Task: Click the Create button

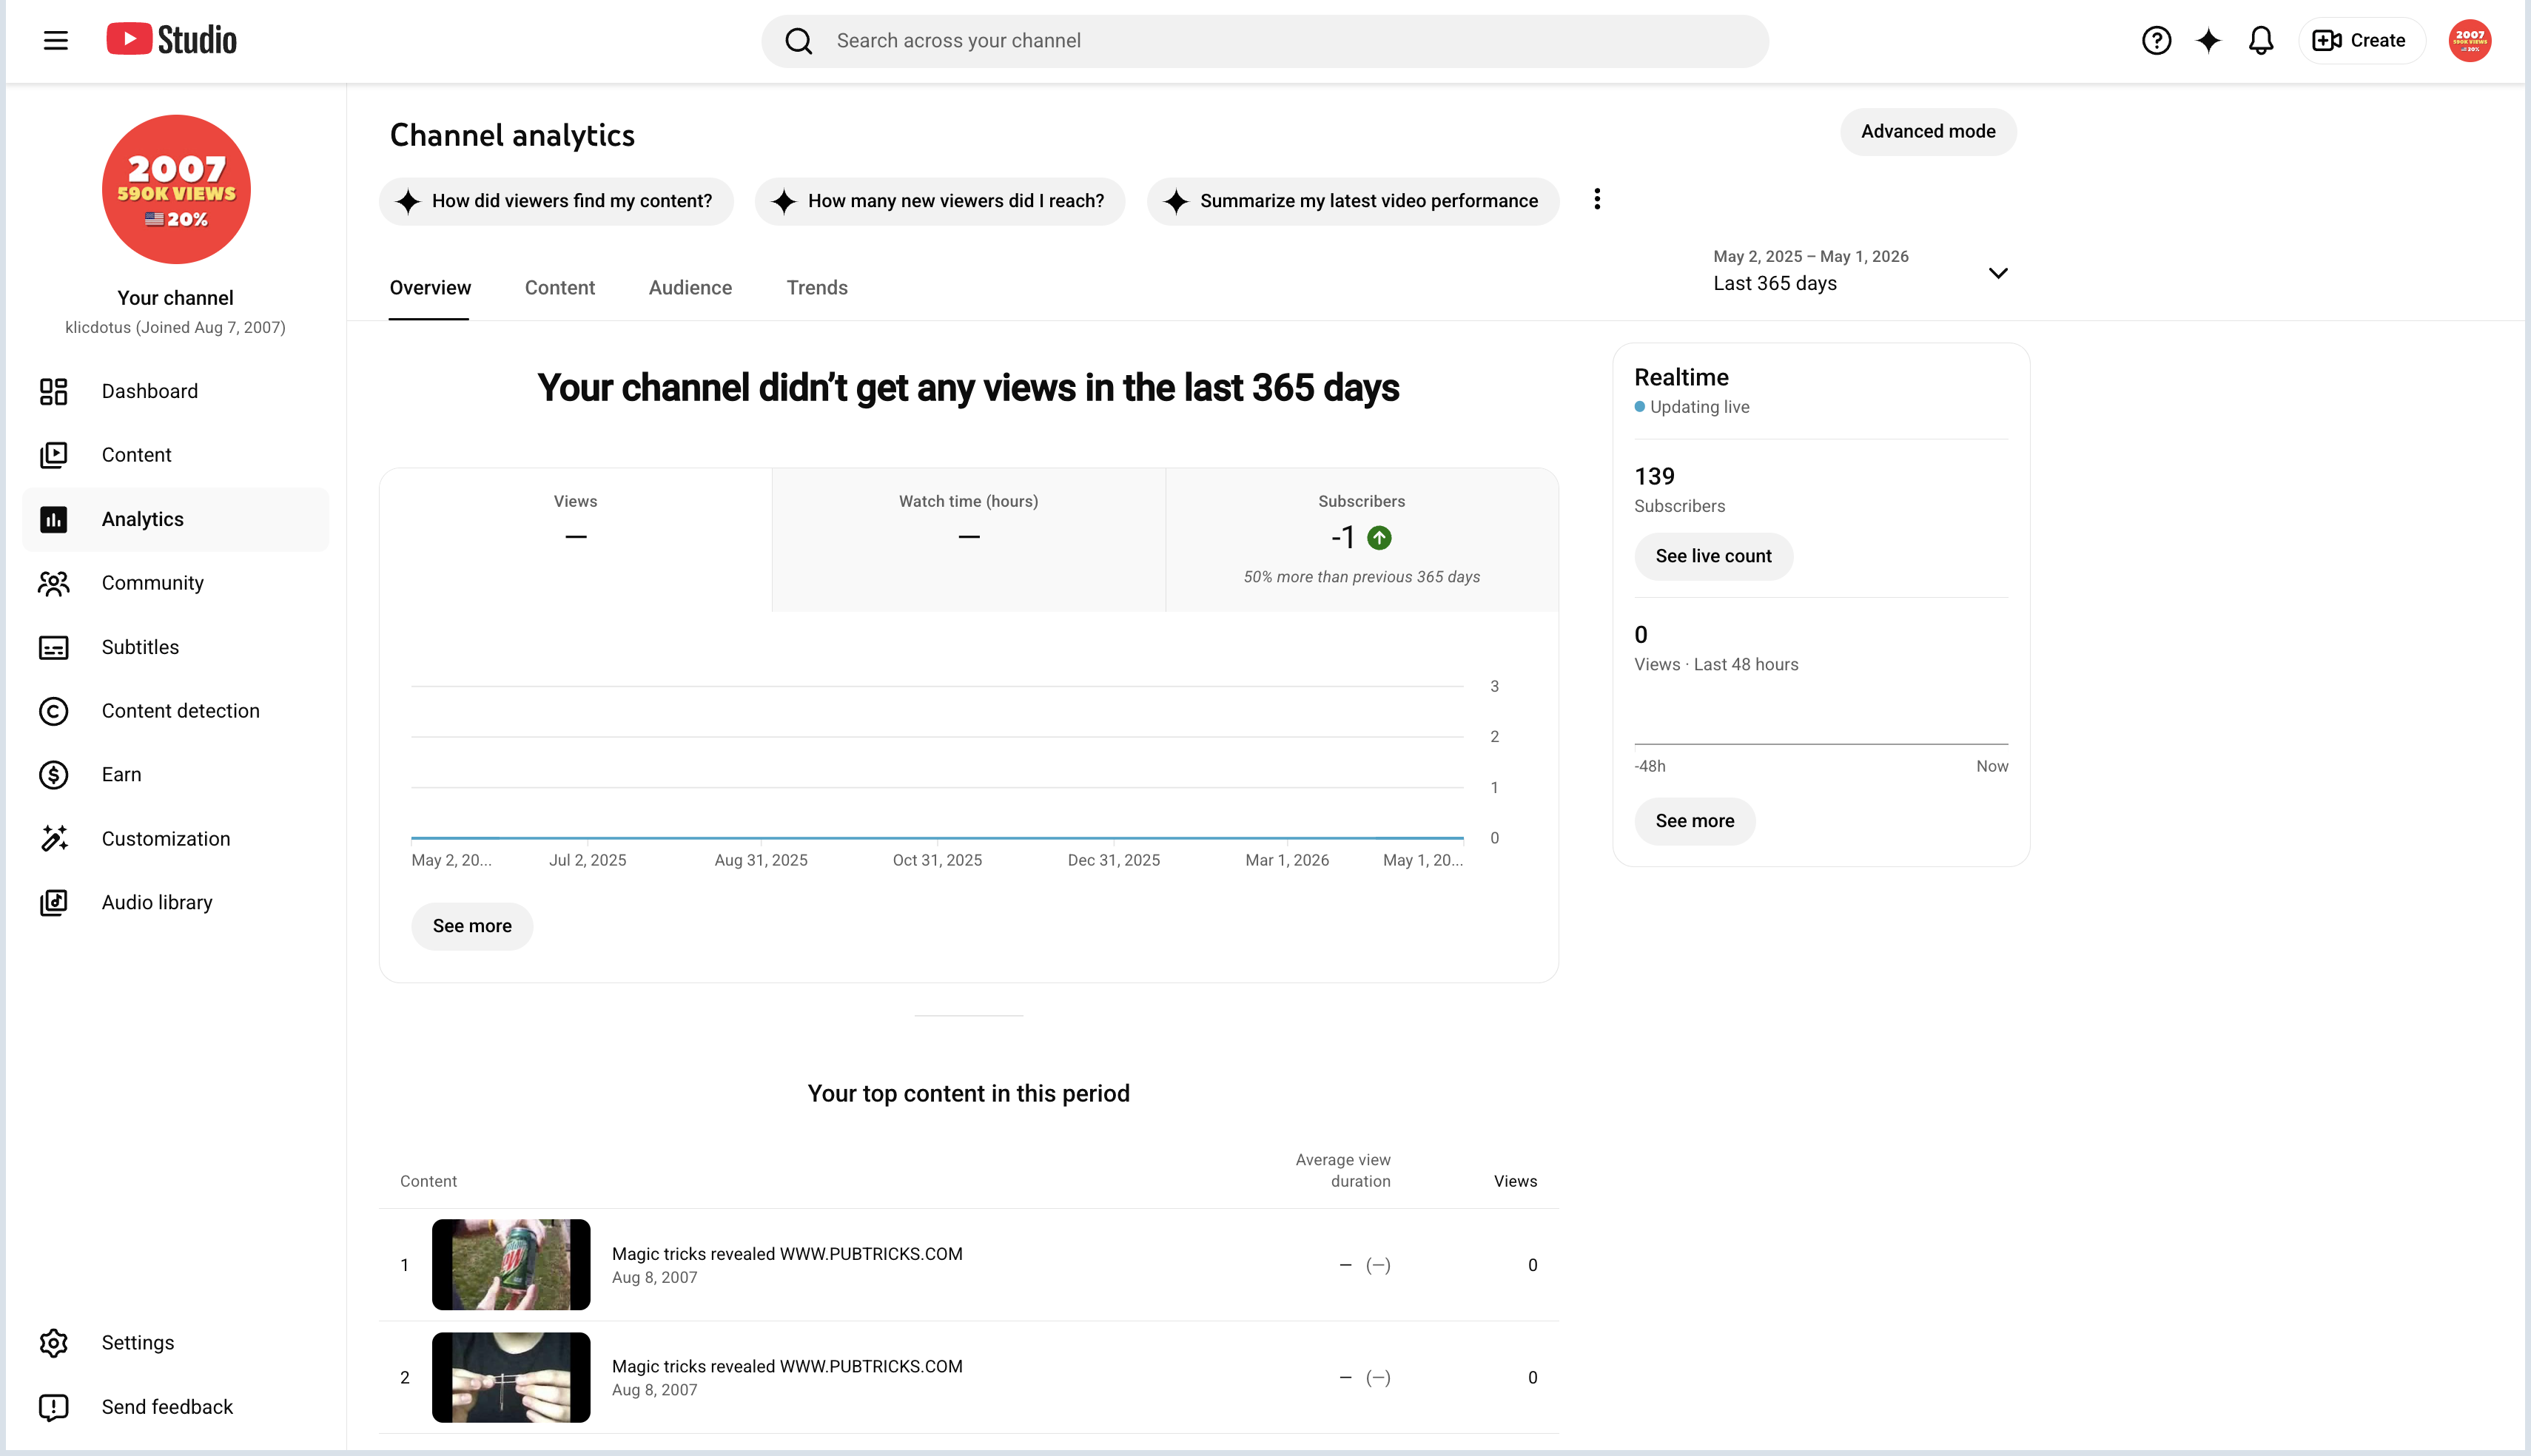Action: [2361, 40]
